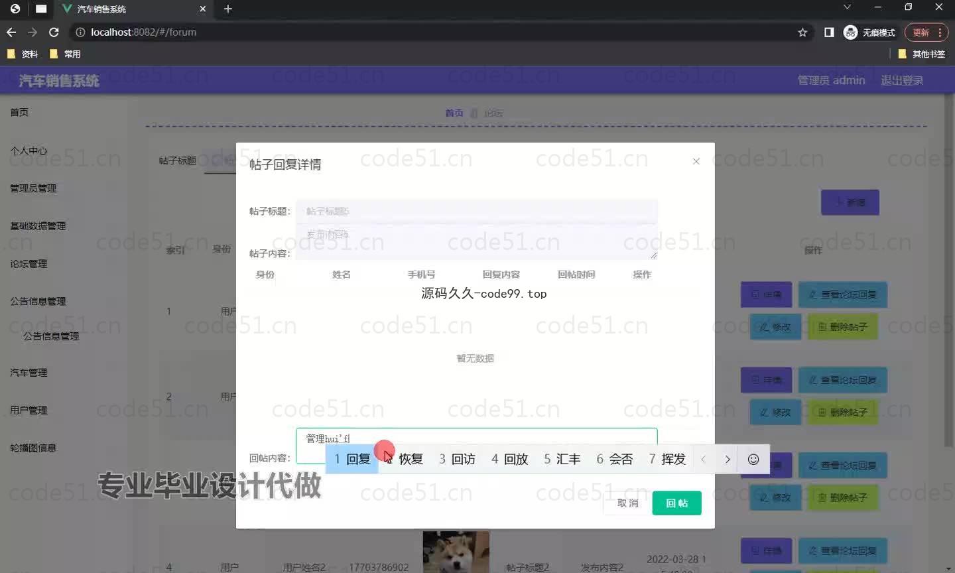955x573 pixels.
Task: Choose IME candidate 1 回复
Action: click(352, 459)
